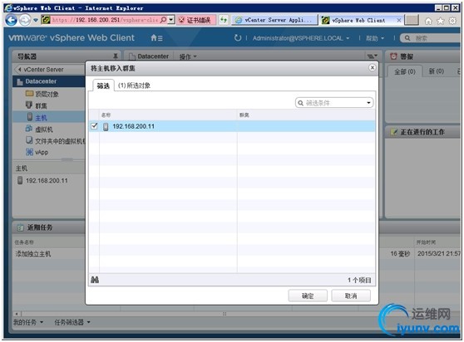The width and height of the screenshot is (464, 342).
Task: Open the (1) 所选对象 tab
Action: point(134,85)
